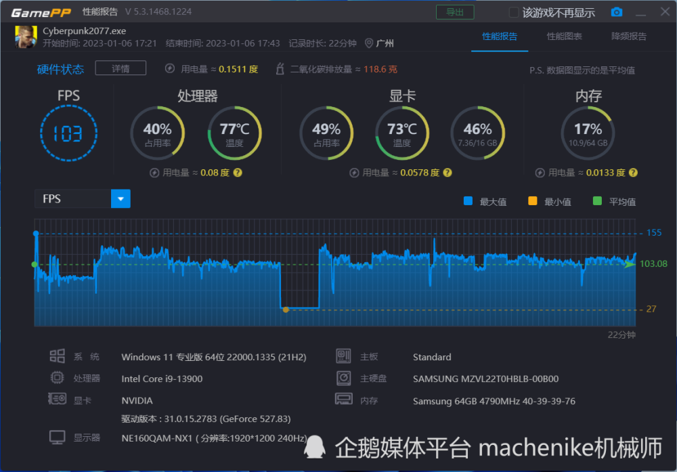Click the Windows 11 专业版 system text

click(214, 357)
